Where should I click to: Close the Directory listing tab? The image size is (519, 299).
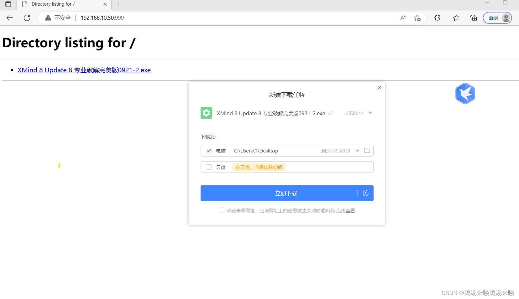click(105, 4)
